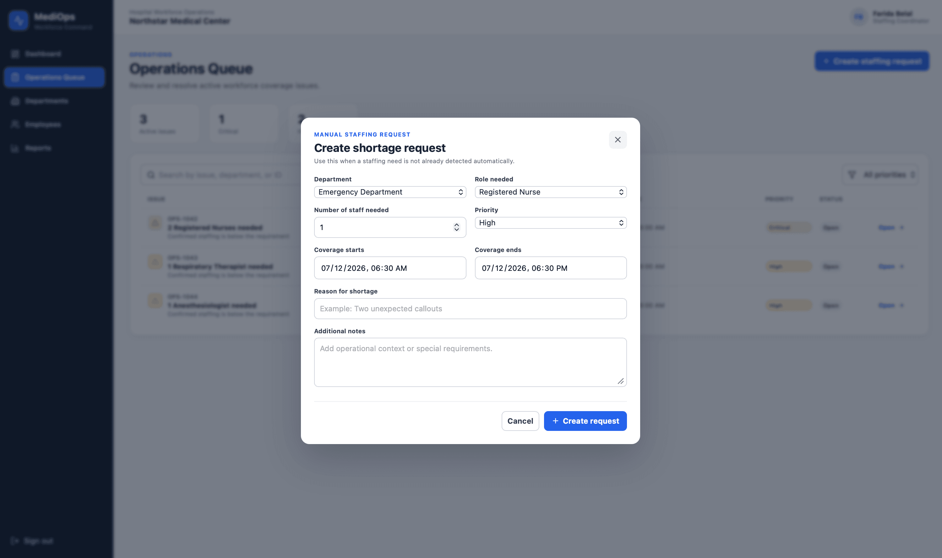Click the warning icon on Respiratory Therapist row
The image size is (942, 558).
(155, 262)
